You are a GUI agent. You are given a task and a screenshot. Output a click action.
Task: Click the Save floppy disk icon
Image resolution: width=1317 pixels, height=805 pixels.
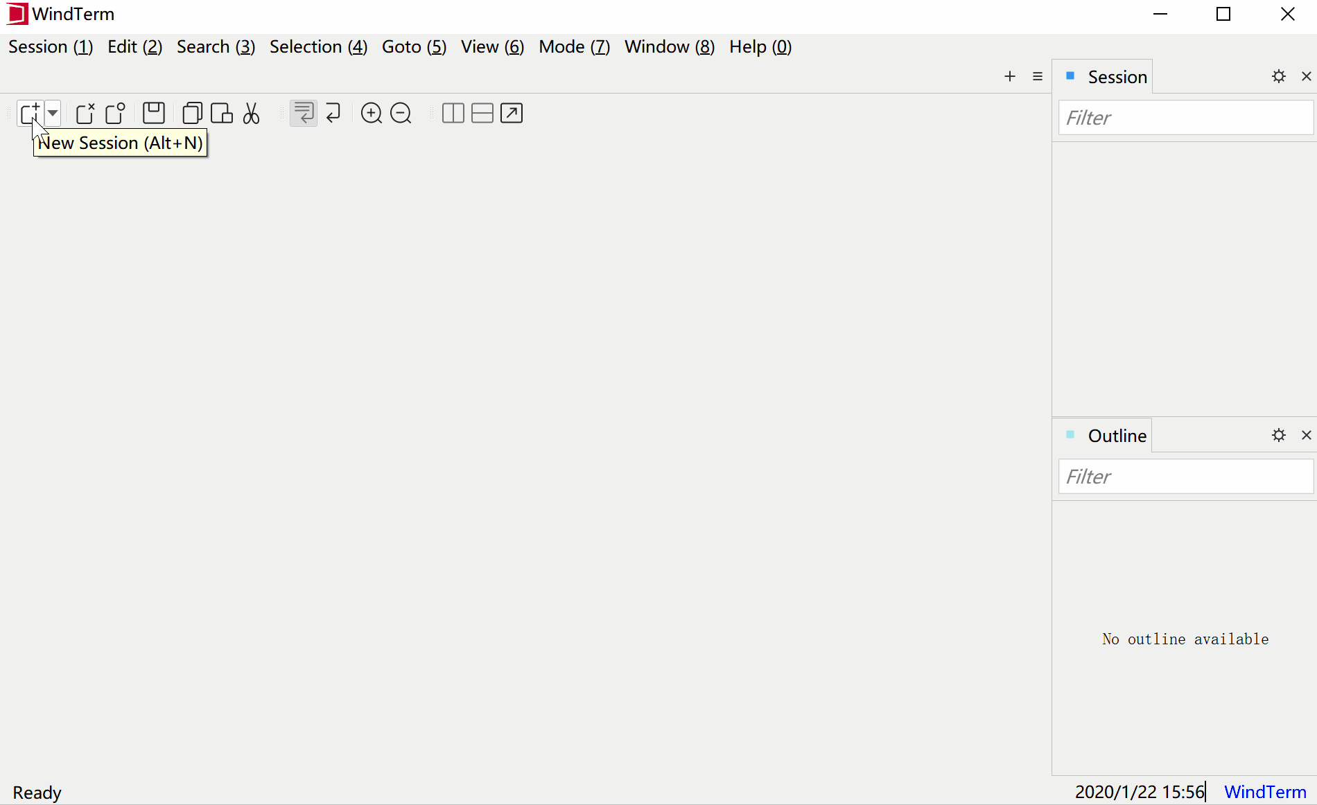(x=153, y=113)
